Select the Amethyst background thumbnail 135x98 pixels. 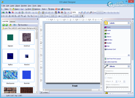point(27,37)
